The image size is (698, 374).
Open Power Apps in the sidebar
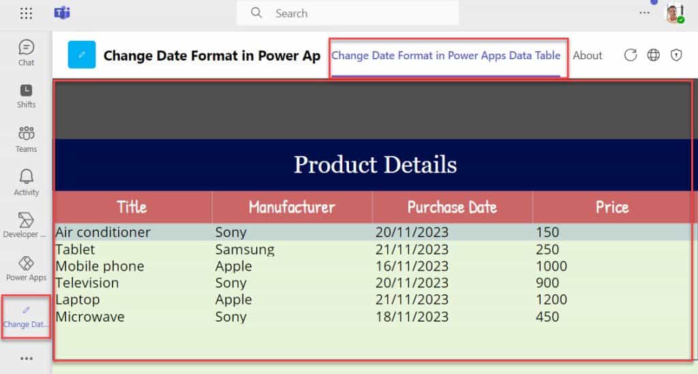coord(27,268)
